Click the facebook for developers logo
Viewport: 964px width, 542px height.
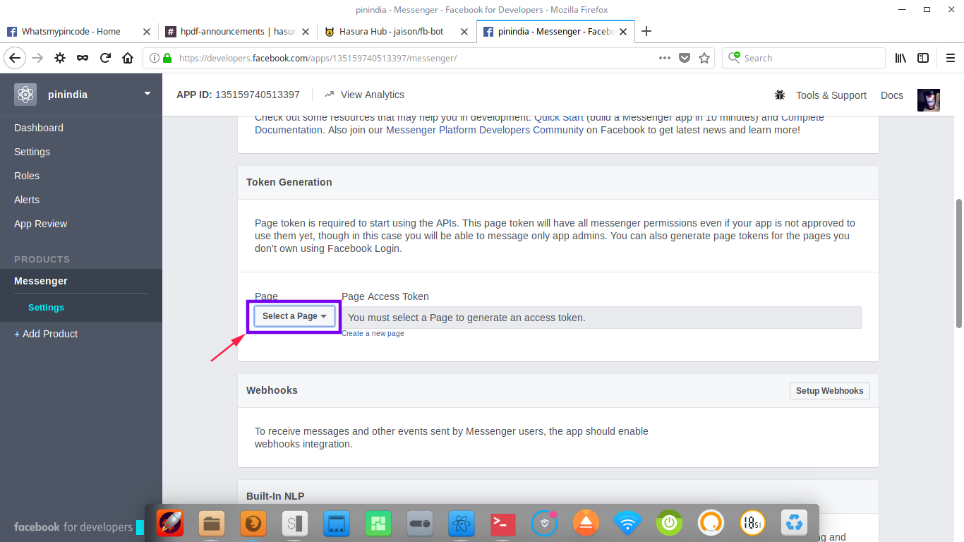pyautogui.click(x=73, y=527)
